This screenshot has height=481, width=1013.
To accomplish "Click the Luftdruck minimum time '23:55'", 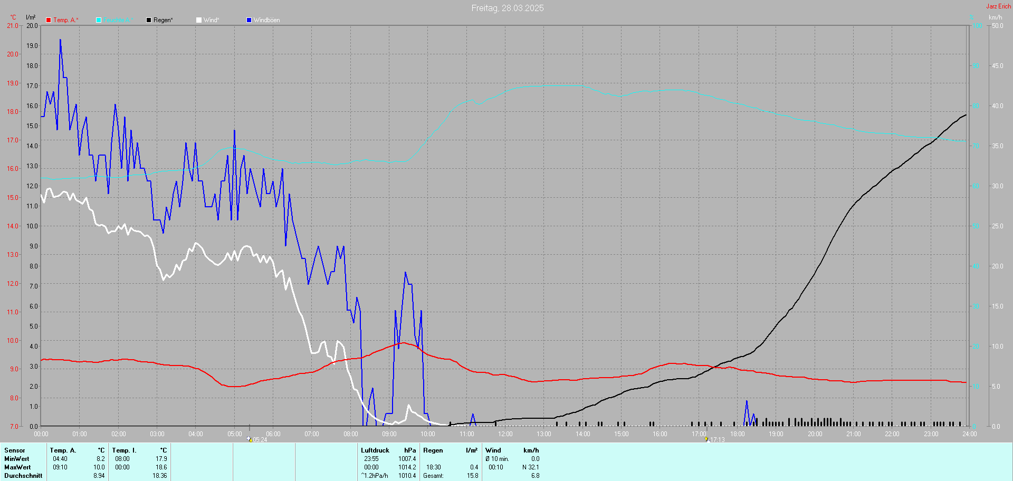I will click(371, 459).
